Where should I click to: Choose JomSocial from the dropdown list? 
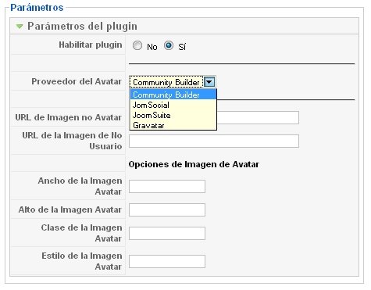(173, 105)
